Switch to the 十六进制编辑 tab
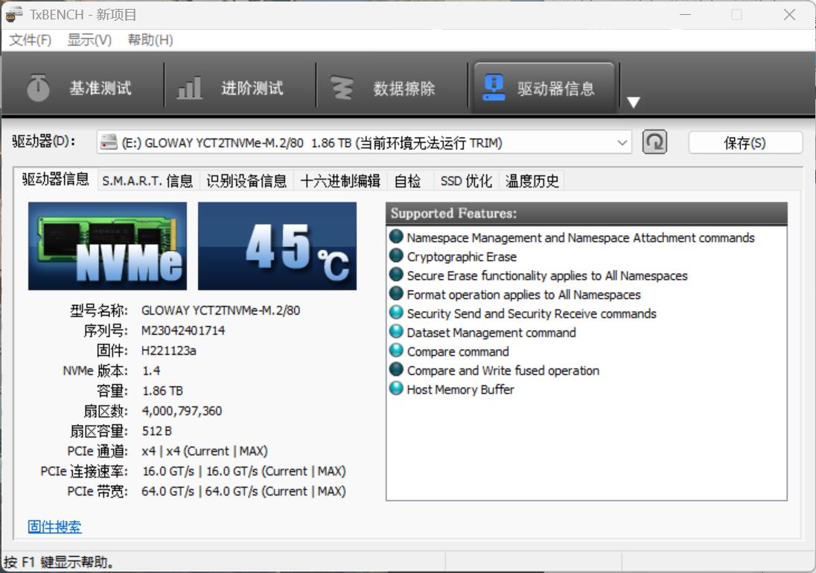This screenshot has width=816, height=573. 340,180
